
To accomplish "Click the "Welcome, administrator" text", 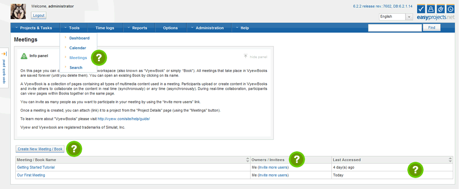I will pyautogui.click(x=53, y=6).
